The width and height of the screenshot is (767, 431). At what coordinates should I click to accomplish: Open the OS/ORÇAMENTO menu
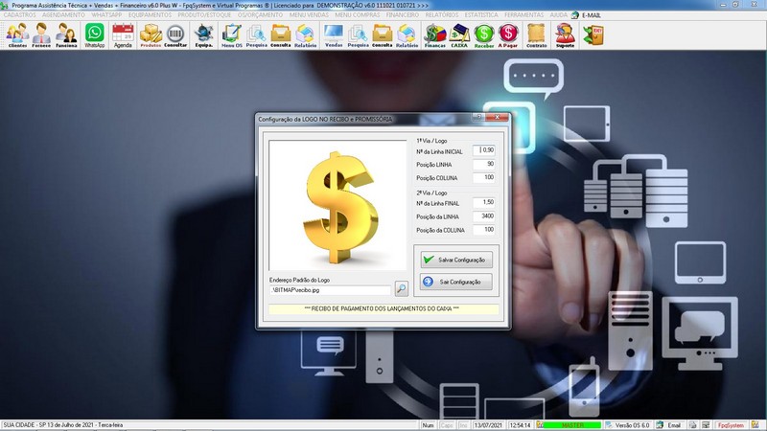(x=260, y=15)
